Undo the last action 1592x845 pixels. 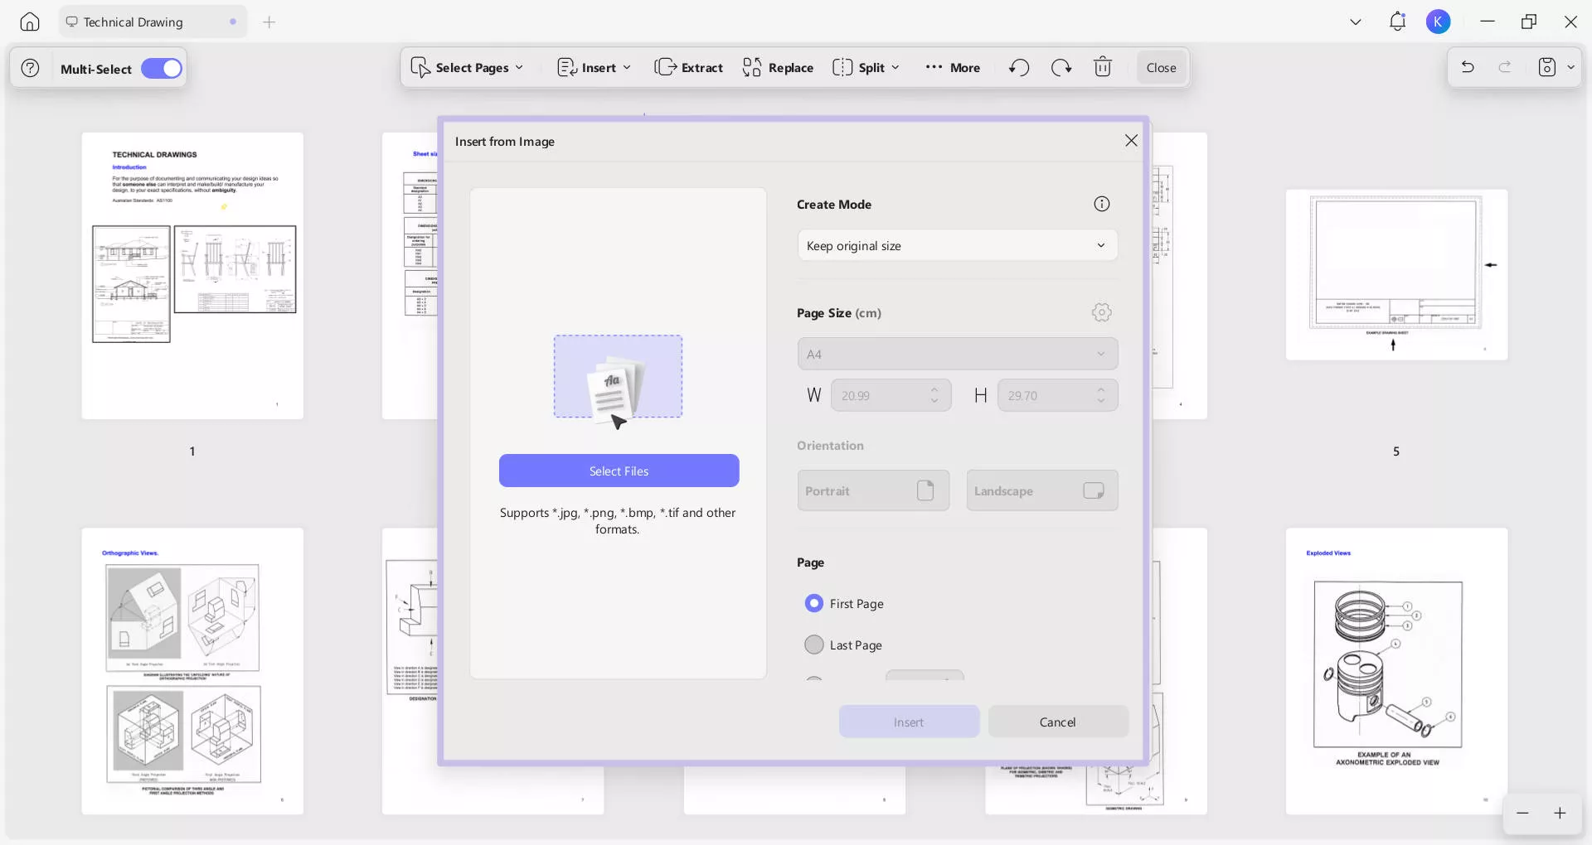click(1468, 67)
